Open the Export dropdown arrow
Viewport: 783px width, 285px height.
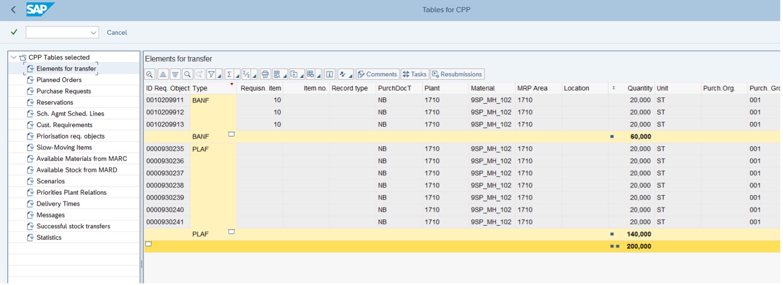point(302,75)
